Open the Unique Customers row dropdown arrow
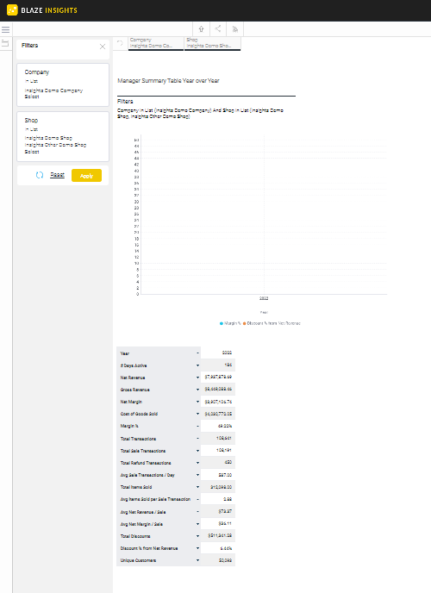Screen dimensions: 431x593 click(x=197, y=560)
